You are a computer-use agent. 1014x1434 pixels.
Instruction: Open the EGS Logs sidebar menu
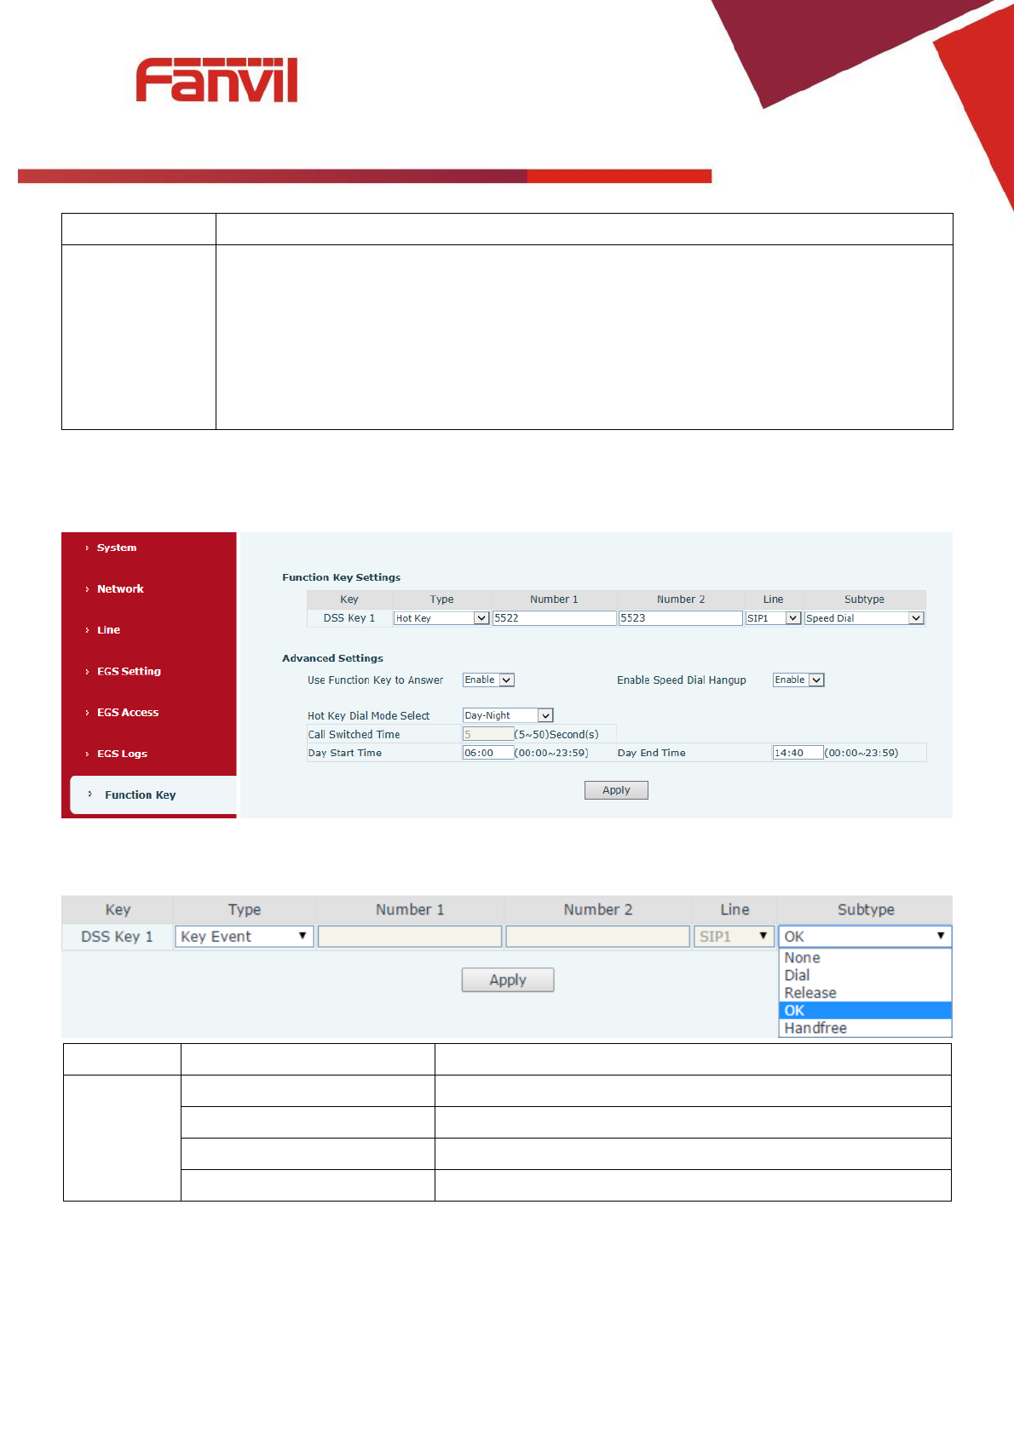122,754
